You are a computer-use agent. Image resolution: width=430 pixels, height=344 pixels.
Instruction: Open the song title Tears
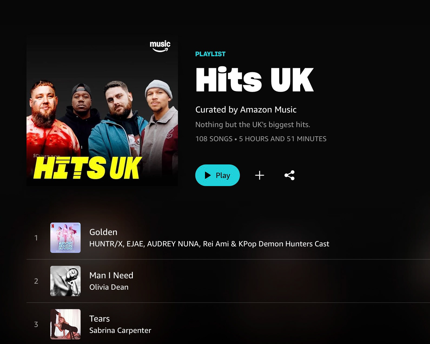100,319
